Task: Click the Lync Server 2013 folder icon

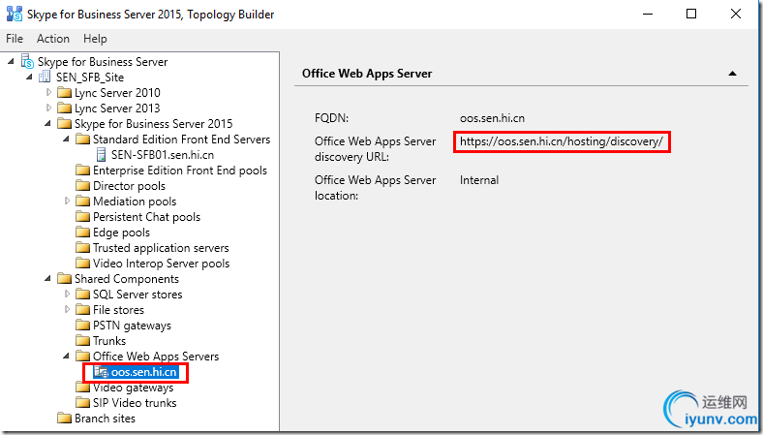Action: (x=64, y=109)
